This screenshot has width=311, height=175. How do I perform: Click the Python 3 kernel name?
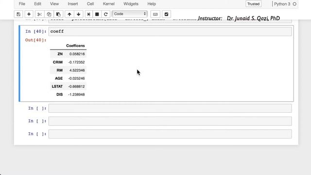click(x=282, y=4)
